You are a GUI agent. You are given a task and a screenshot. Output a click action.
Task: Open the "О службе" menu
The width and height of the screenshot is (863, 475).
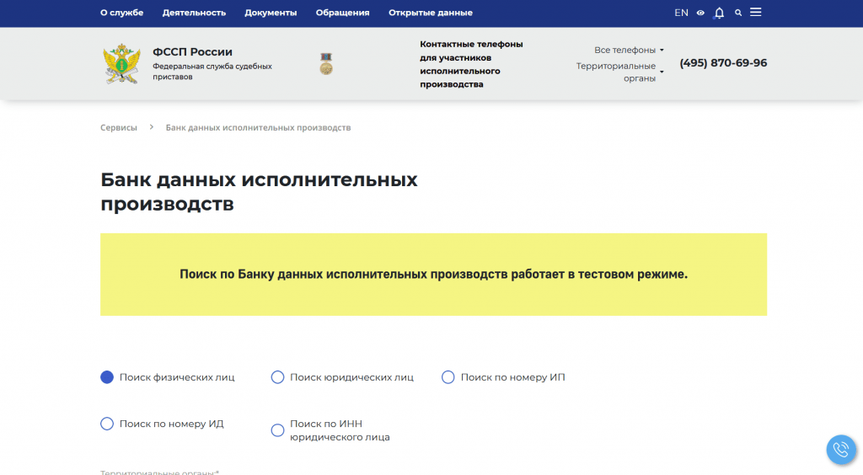pyautogui.click(x=121, y=13)
